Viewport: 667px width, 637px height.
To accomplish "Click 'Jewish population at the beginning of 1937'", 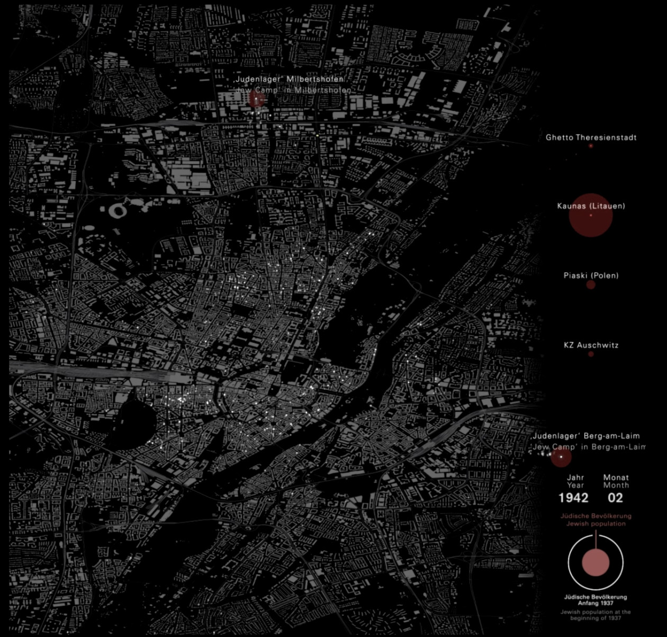I will coord(596,615).
